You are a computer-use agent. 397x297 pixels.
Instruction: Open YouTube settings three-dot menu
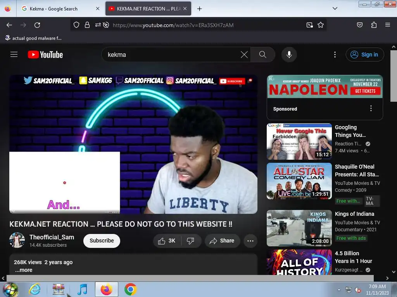pos(335,55)
